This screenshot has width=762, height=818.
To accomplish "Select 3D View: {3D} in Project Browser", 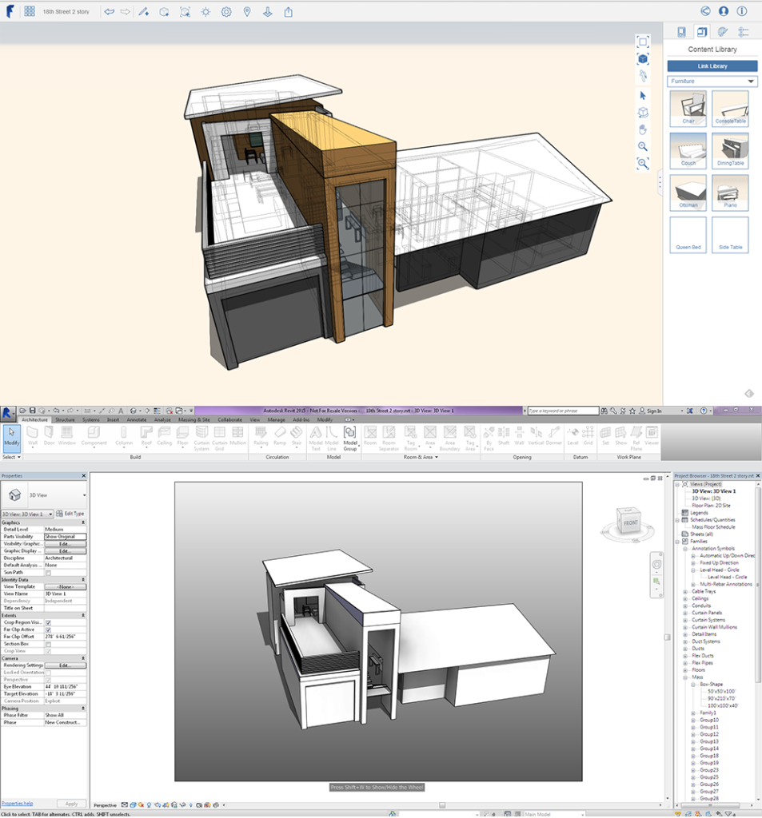I will click(706, 498).
